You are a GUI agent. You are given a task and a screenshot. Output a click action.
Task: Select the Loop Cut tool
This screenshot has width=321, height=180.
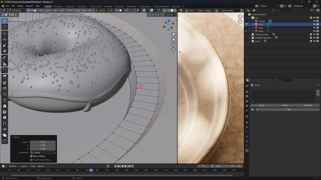coord(5,94)
